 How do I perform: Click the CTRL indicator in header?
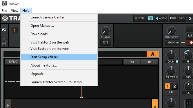point(140,18)
